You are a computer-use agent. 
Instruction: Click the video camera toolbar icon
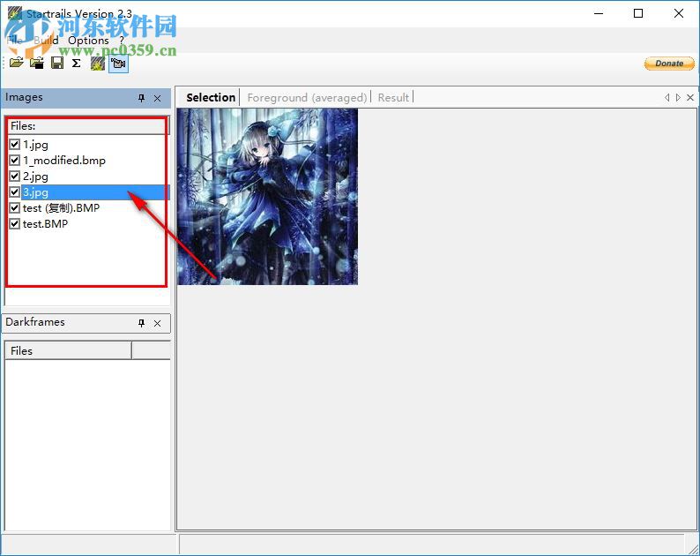[x=118, y=64]
